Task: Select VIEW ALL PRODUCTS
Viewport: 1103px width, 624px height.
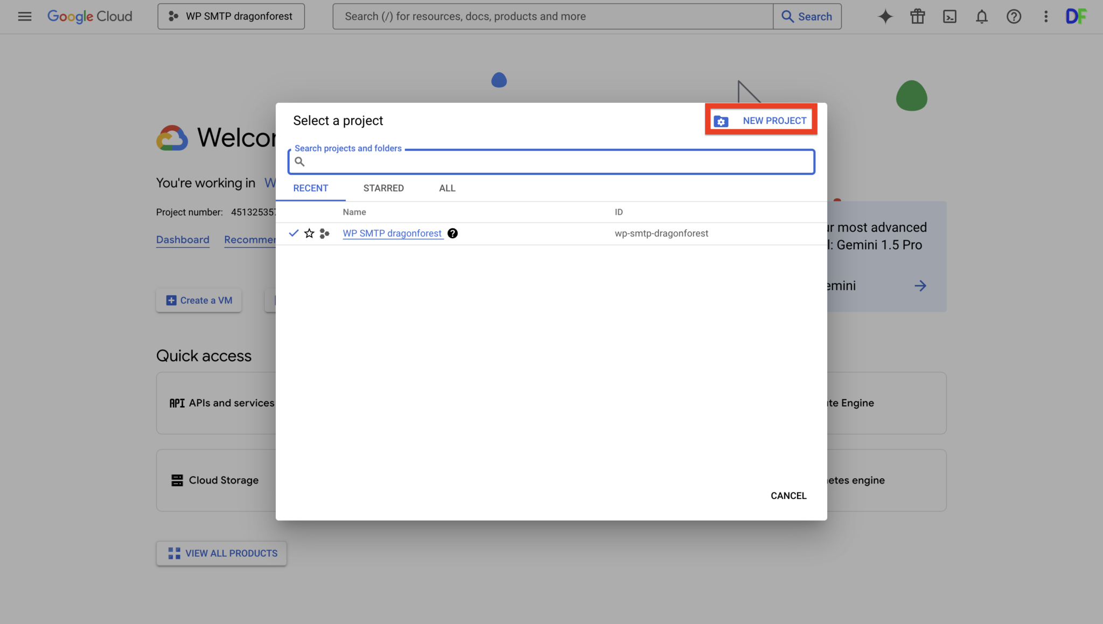Action: [221, 553]
